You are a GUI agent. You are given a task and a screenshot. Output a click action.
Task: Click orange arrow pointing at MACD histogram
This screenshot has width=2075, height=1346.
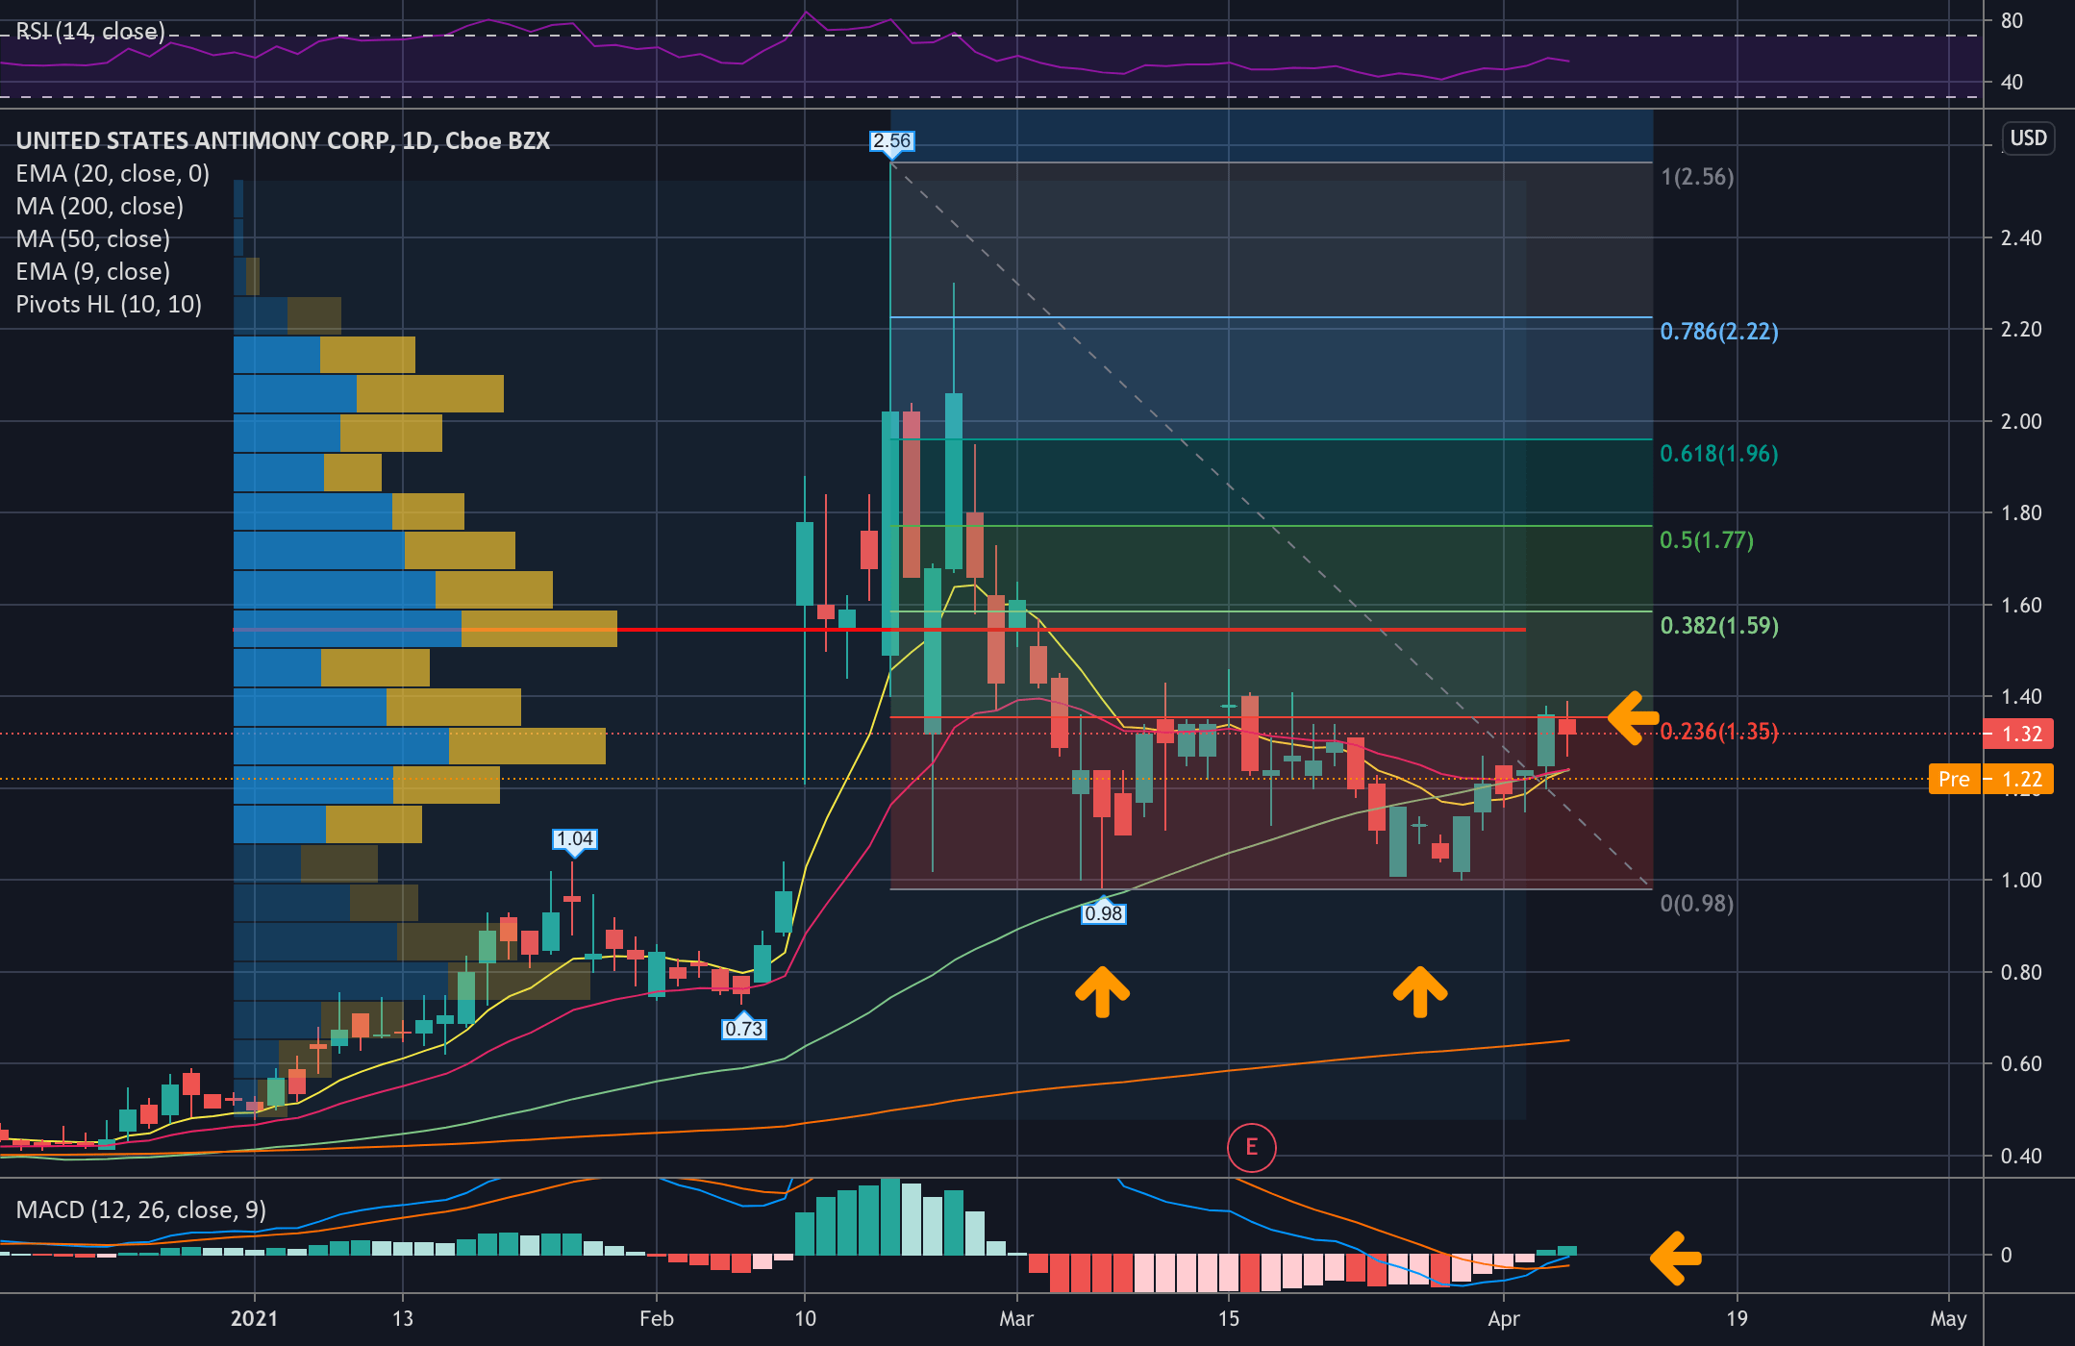pyautogui.click(x=1676, y=1257)
